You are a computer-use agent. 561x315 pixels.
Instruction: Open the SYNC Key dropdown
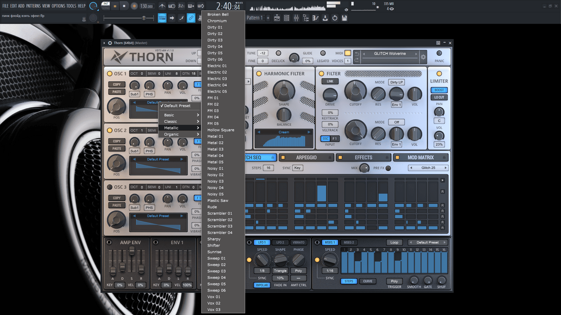(x=297, y=168)
